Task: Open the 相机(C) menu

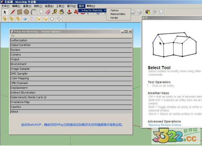Action: point(38,6)
